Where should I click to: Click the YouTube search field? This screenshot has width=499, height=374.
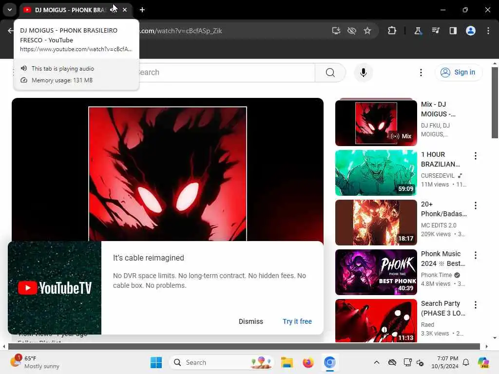tap(227, 73)
